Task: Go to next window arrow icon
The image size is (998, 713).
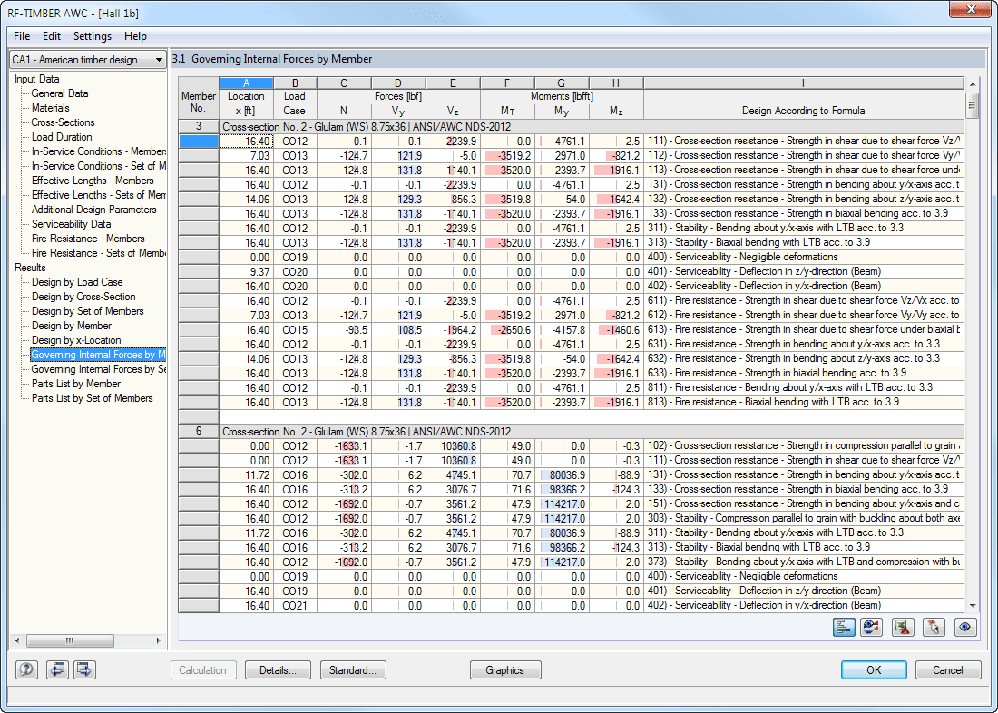Action: point(84,669)
